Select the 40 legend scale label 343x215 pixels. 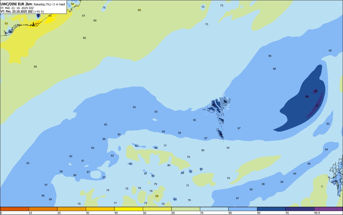[x=116, y=213]
